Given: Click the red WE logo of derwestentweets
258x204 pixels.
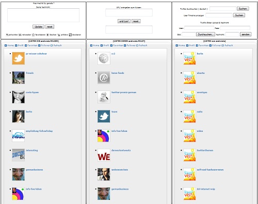Looking at the screenshot, I should tap(104, 155).
